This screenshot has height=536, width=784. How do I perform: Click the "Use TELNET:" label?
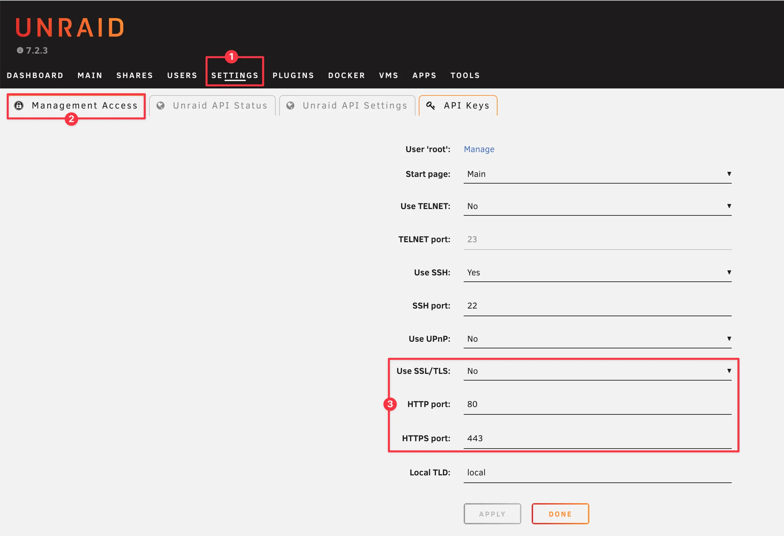(425, 206)
